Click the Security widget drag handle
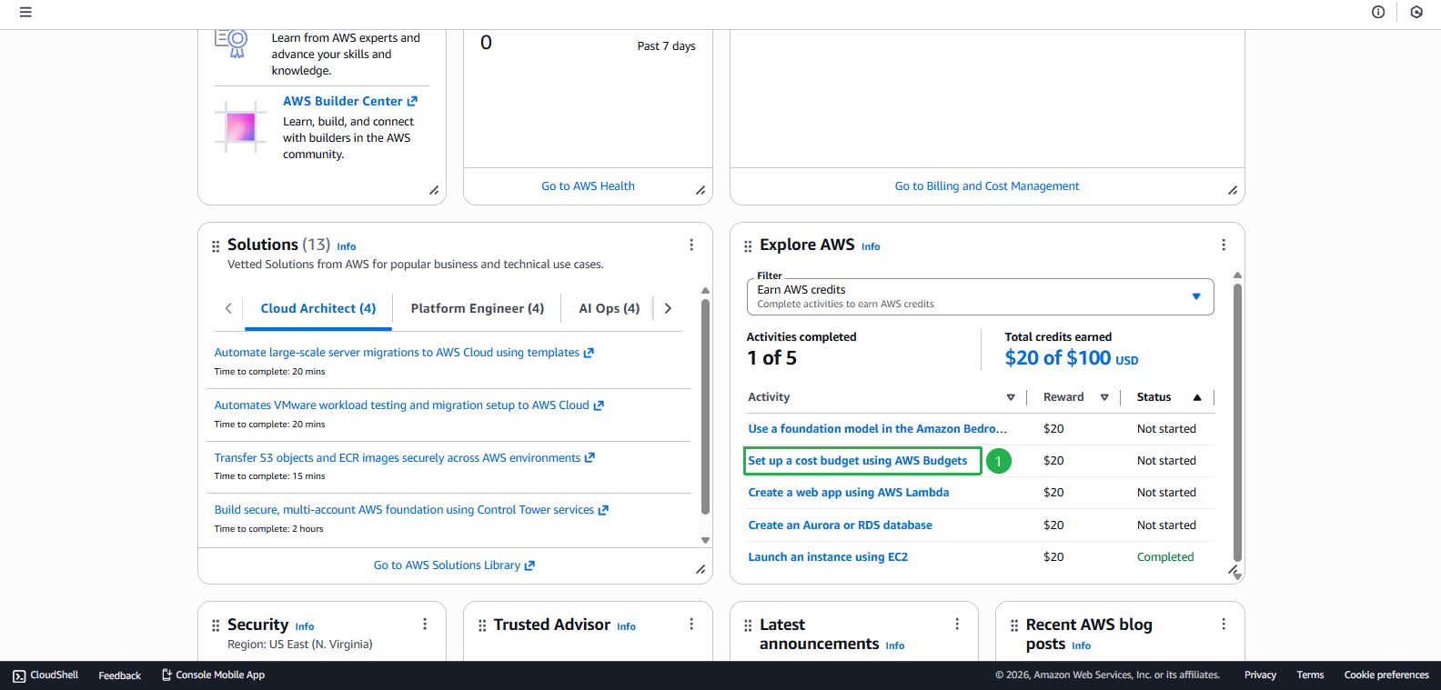Viewport: 1441px width, 690px height. click(216, 625)
